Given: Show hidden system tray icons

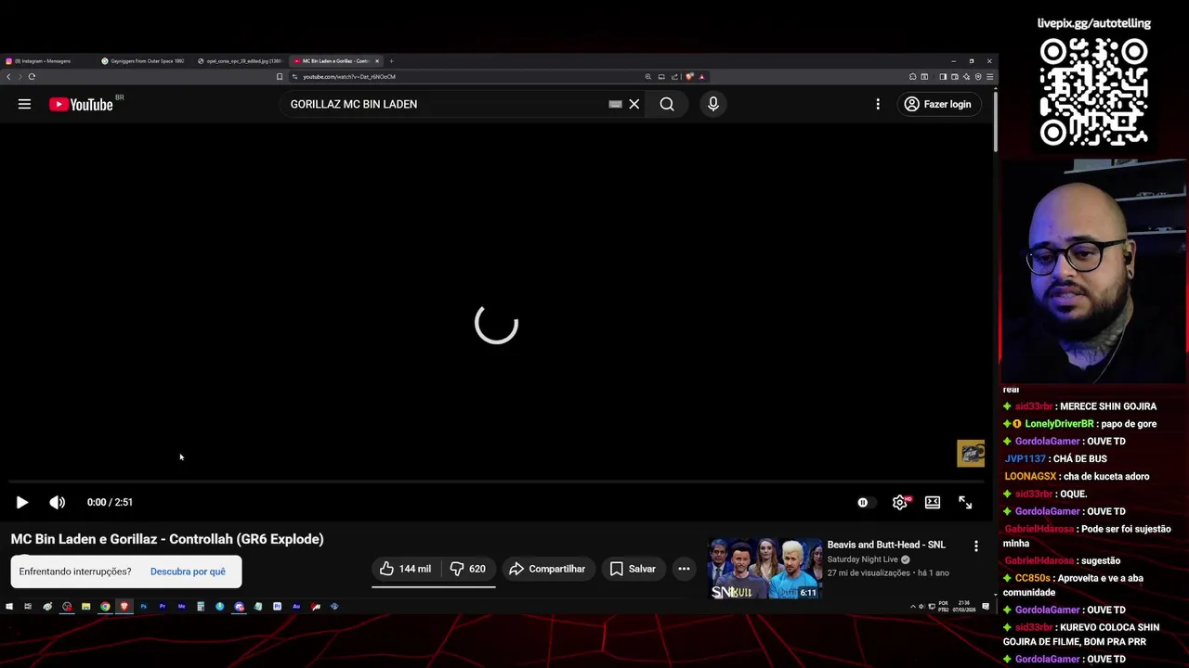Looking at the screenshot, I should [x=913, y=607].
